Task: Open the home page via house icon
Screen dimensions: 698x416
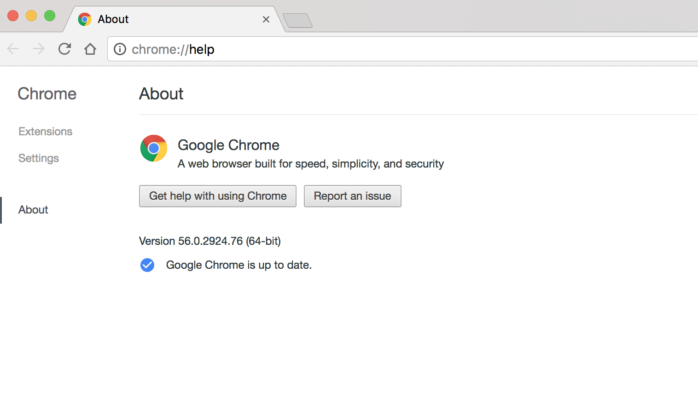Action: (x=90, y=49)
